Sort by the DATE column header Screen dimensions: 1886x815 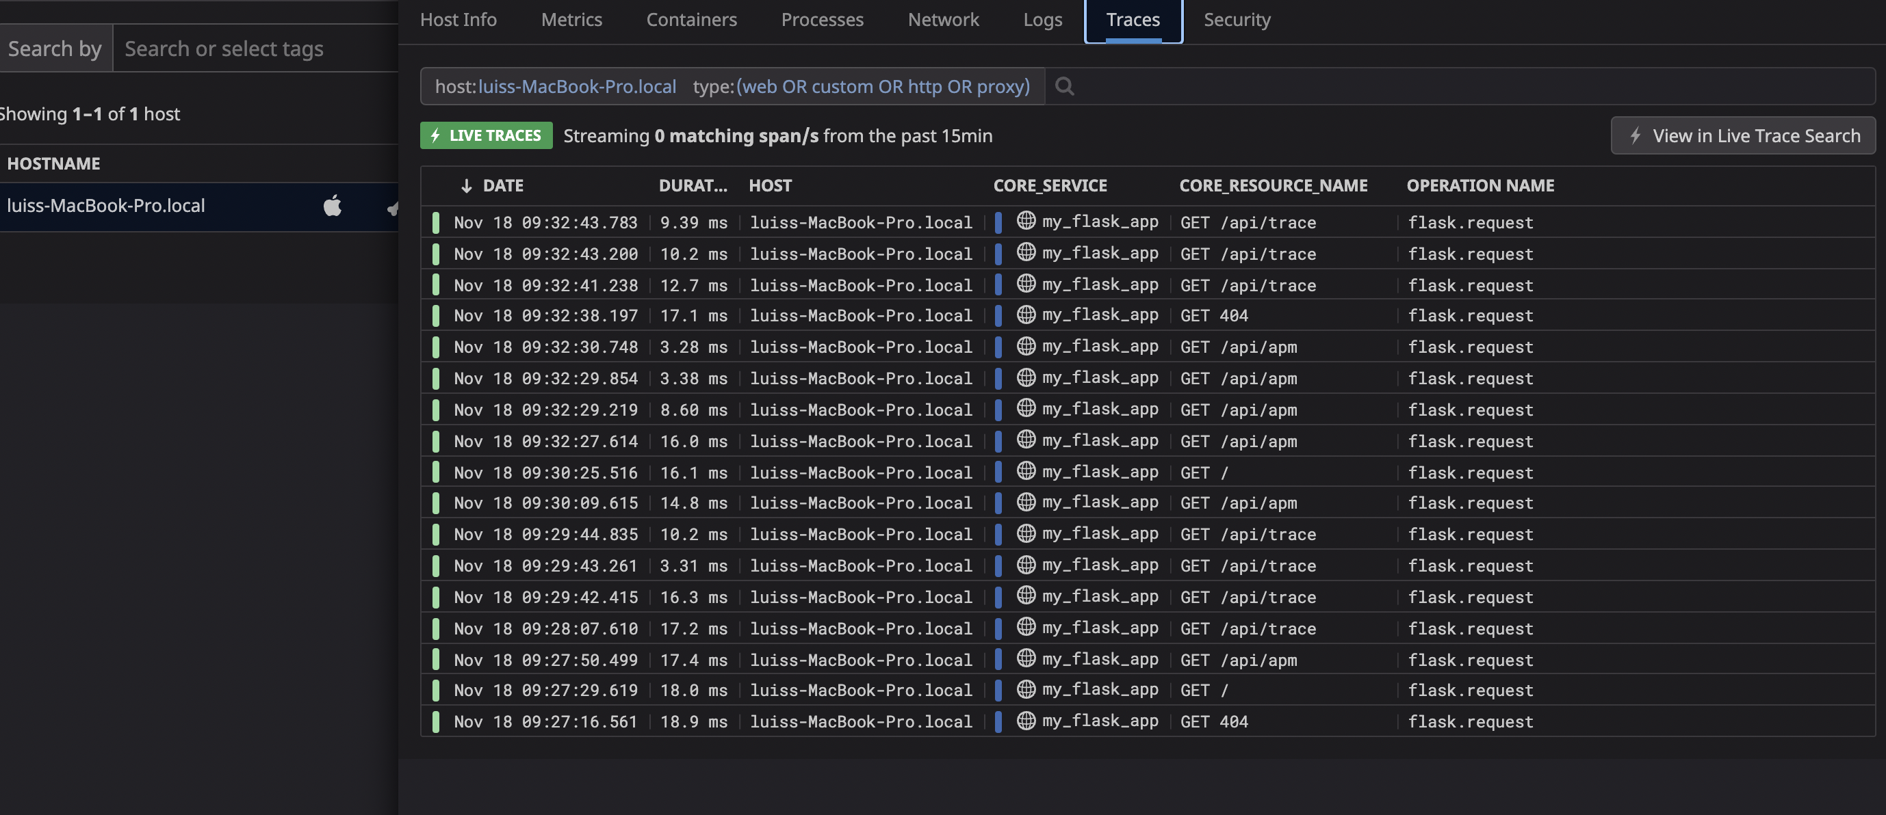click(x=503, y=186)
